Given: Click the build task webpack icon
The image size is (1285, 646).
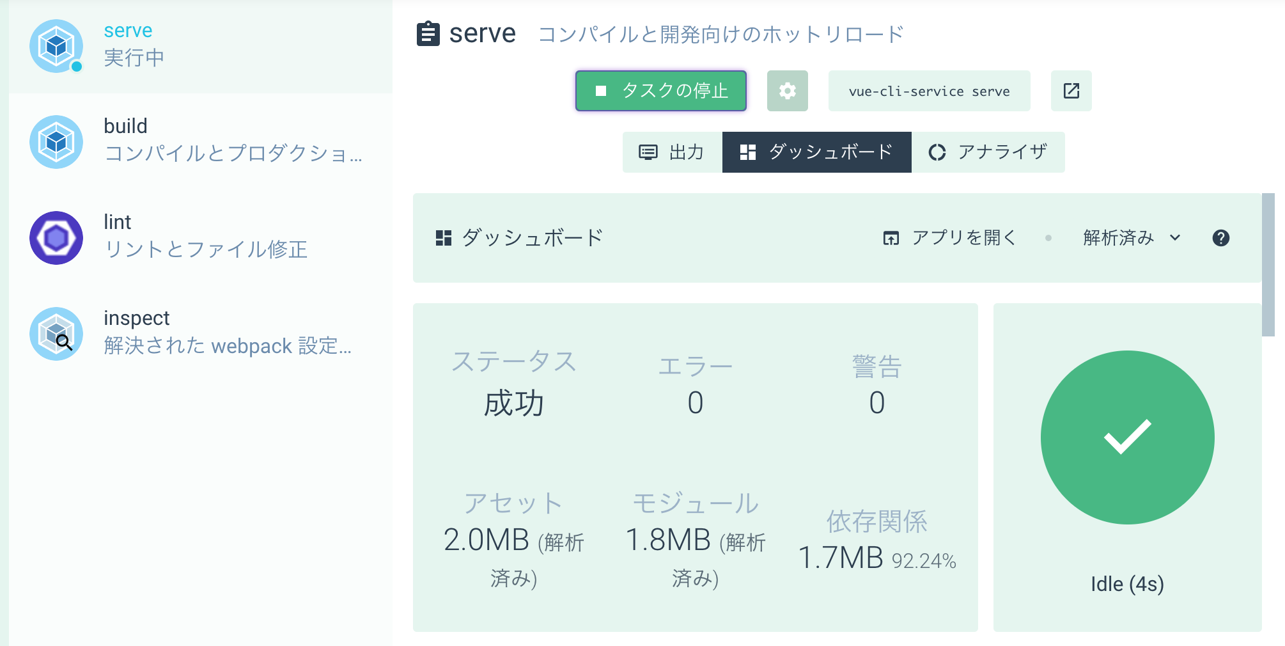Looking at the screenshot, I should (x=56, y=142).
